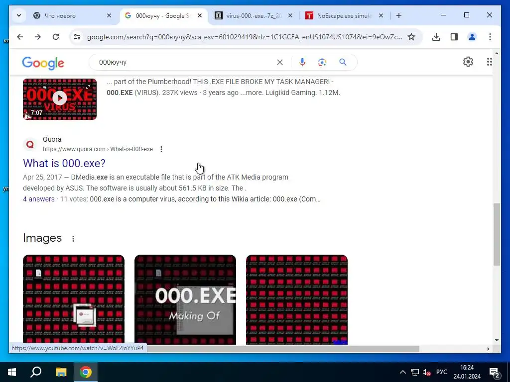This screenshot has height=382, width=510.
Task: Open Google quick settings gear
Action: 468,62
